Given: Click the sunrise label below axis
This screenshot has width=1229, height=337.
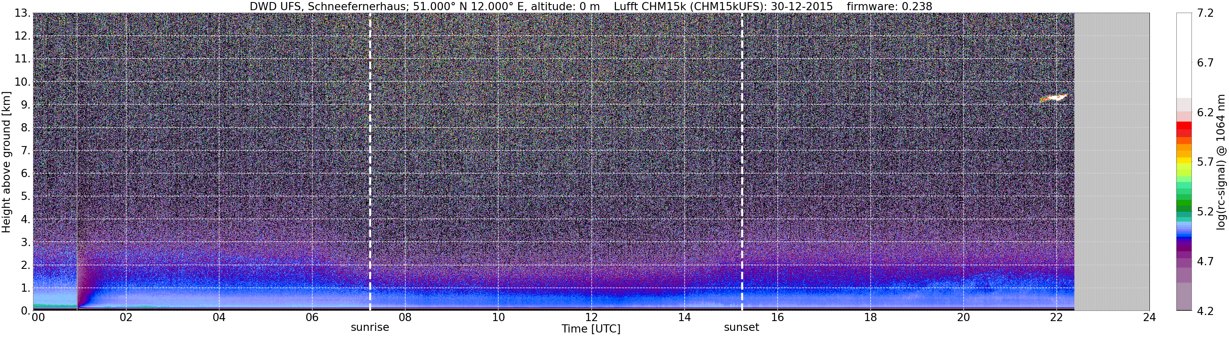Looking at the screenshot, I should 370,328.
